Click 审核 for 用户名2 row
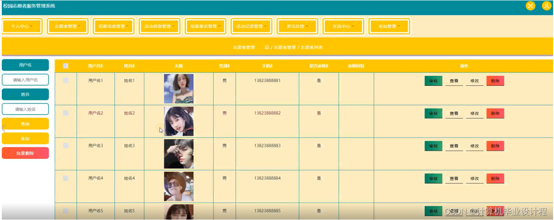 click(433, 113)
